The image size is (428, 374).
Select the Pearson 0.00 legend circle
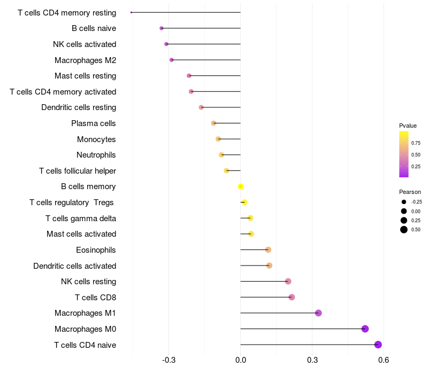[x=404, y=211]
